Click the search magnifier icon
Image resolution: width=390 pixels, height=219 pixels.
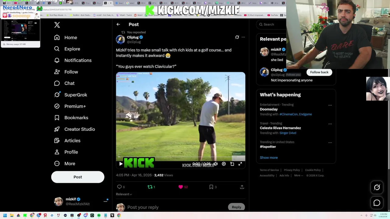click(261, 24)
